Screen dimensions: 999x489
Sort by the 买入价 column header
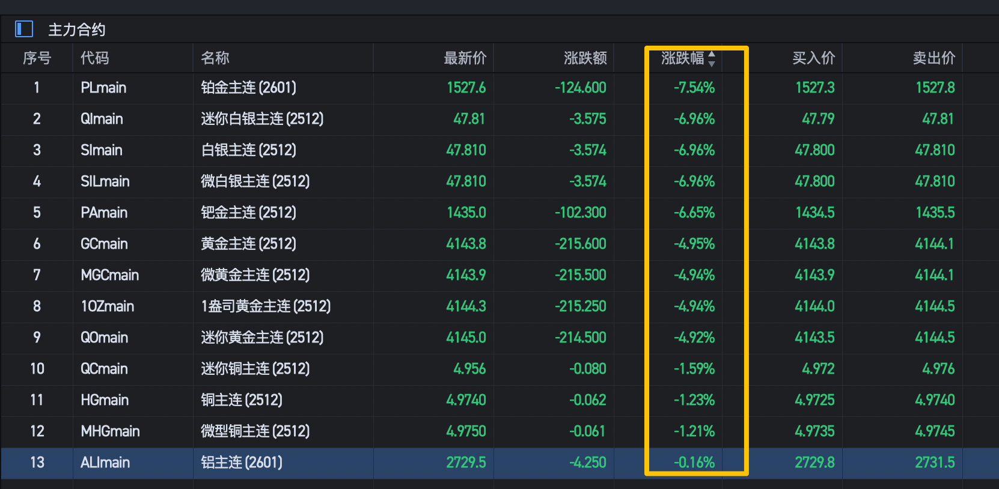813,58
